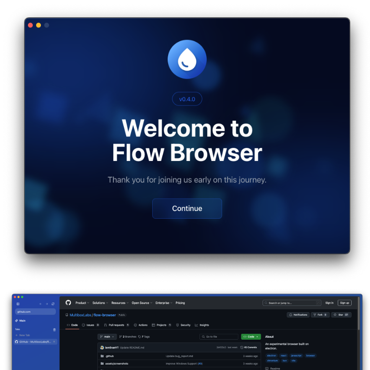Image resolution: width=370 pixels, height=370 pixels.
Task: Click the v0.4.0 version badge
Action: 187,99
